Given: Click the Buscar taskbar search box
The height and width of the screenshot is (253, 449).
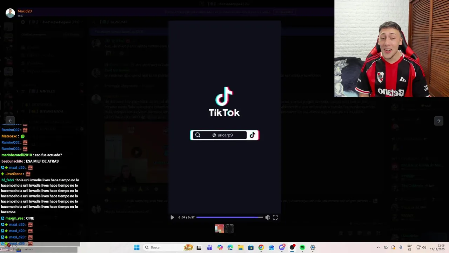Looking at the screenshot, I should [168, 247].
